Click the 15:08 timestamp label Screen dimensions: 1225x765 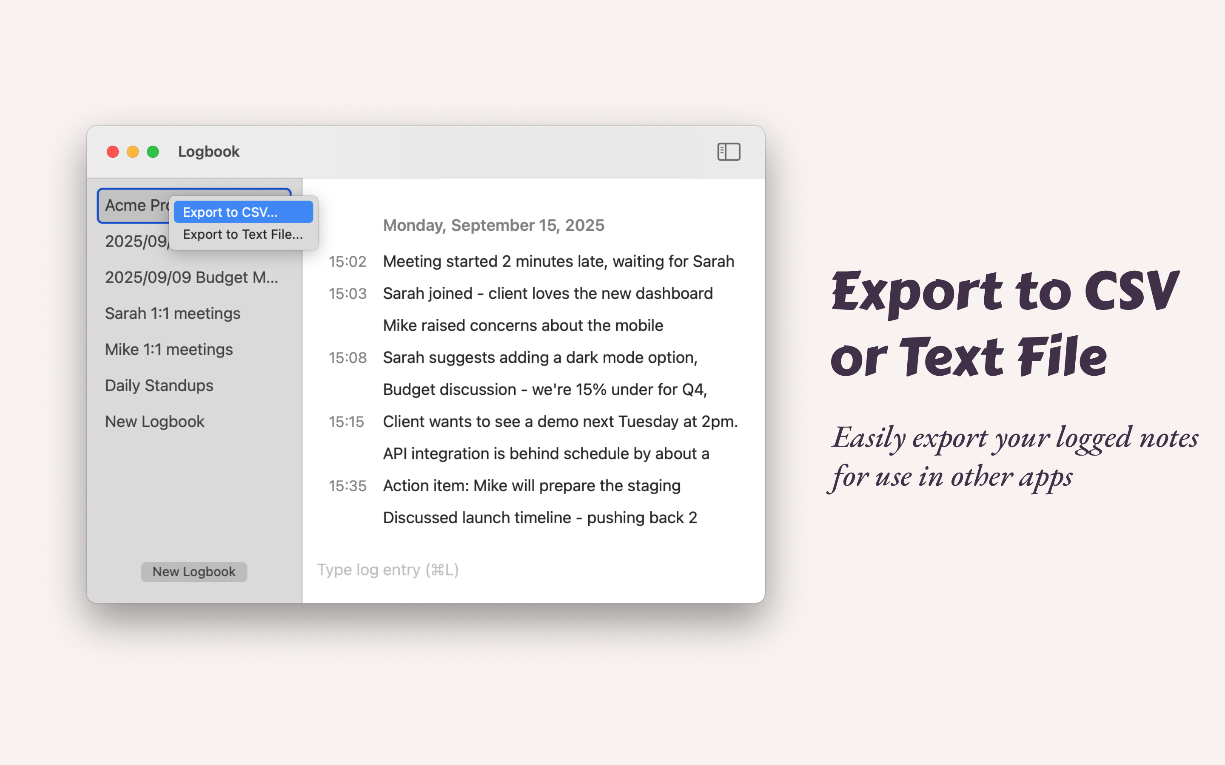pyautogui.click(x=347, y=358)
